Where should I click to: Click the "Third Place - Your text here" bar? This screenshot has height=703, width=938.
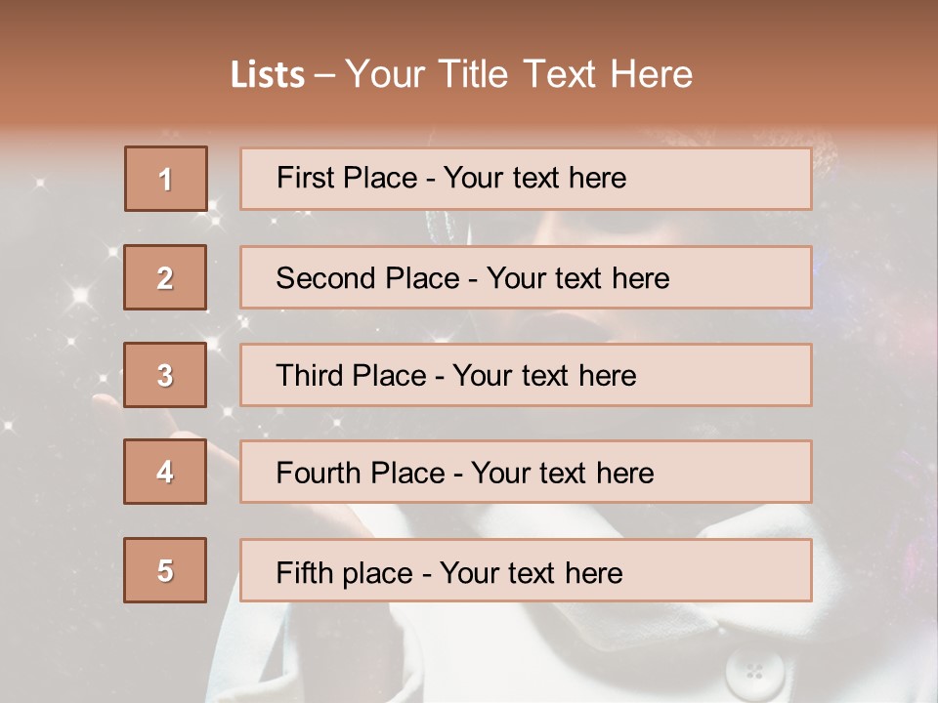526,375
